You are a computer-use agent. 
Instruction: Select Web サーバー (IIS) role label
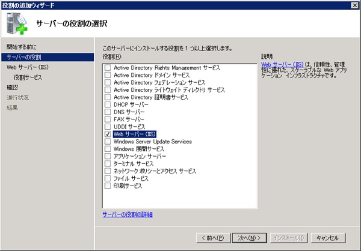(x=135, y=134)
